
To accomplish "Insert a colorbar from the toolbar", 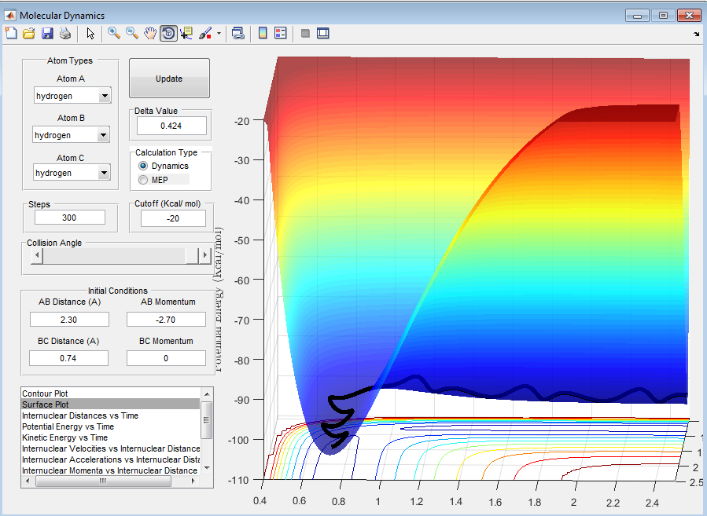I will point(263,33).
